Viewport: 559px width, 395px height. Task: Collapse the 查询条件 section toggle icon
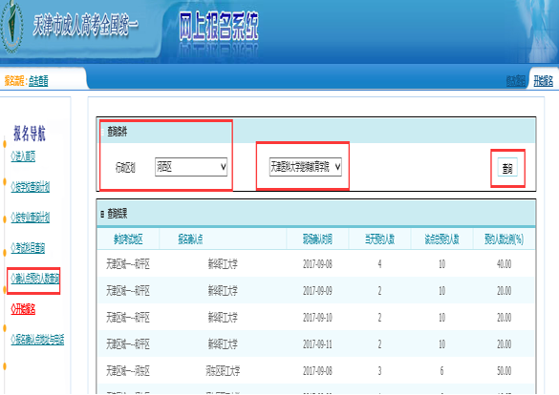pyautogui.click(x=102, y=132)
